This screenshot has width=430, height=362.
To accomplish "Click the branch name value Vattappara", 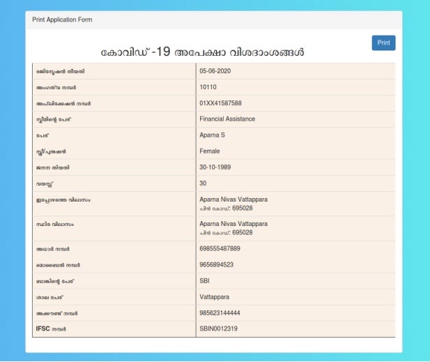I will (215, 296).
